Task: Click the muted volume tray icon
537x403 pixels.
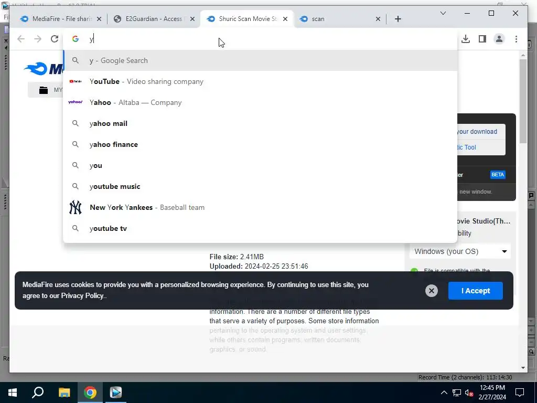Action: [469, 393]
